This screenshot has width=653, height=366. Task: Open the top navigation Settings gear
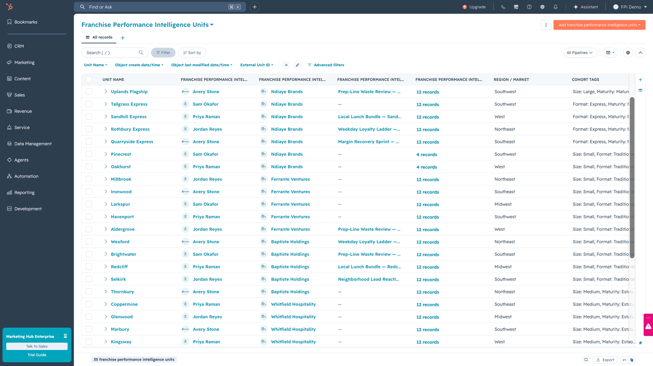pos(542,7)
